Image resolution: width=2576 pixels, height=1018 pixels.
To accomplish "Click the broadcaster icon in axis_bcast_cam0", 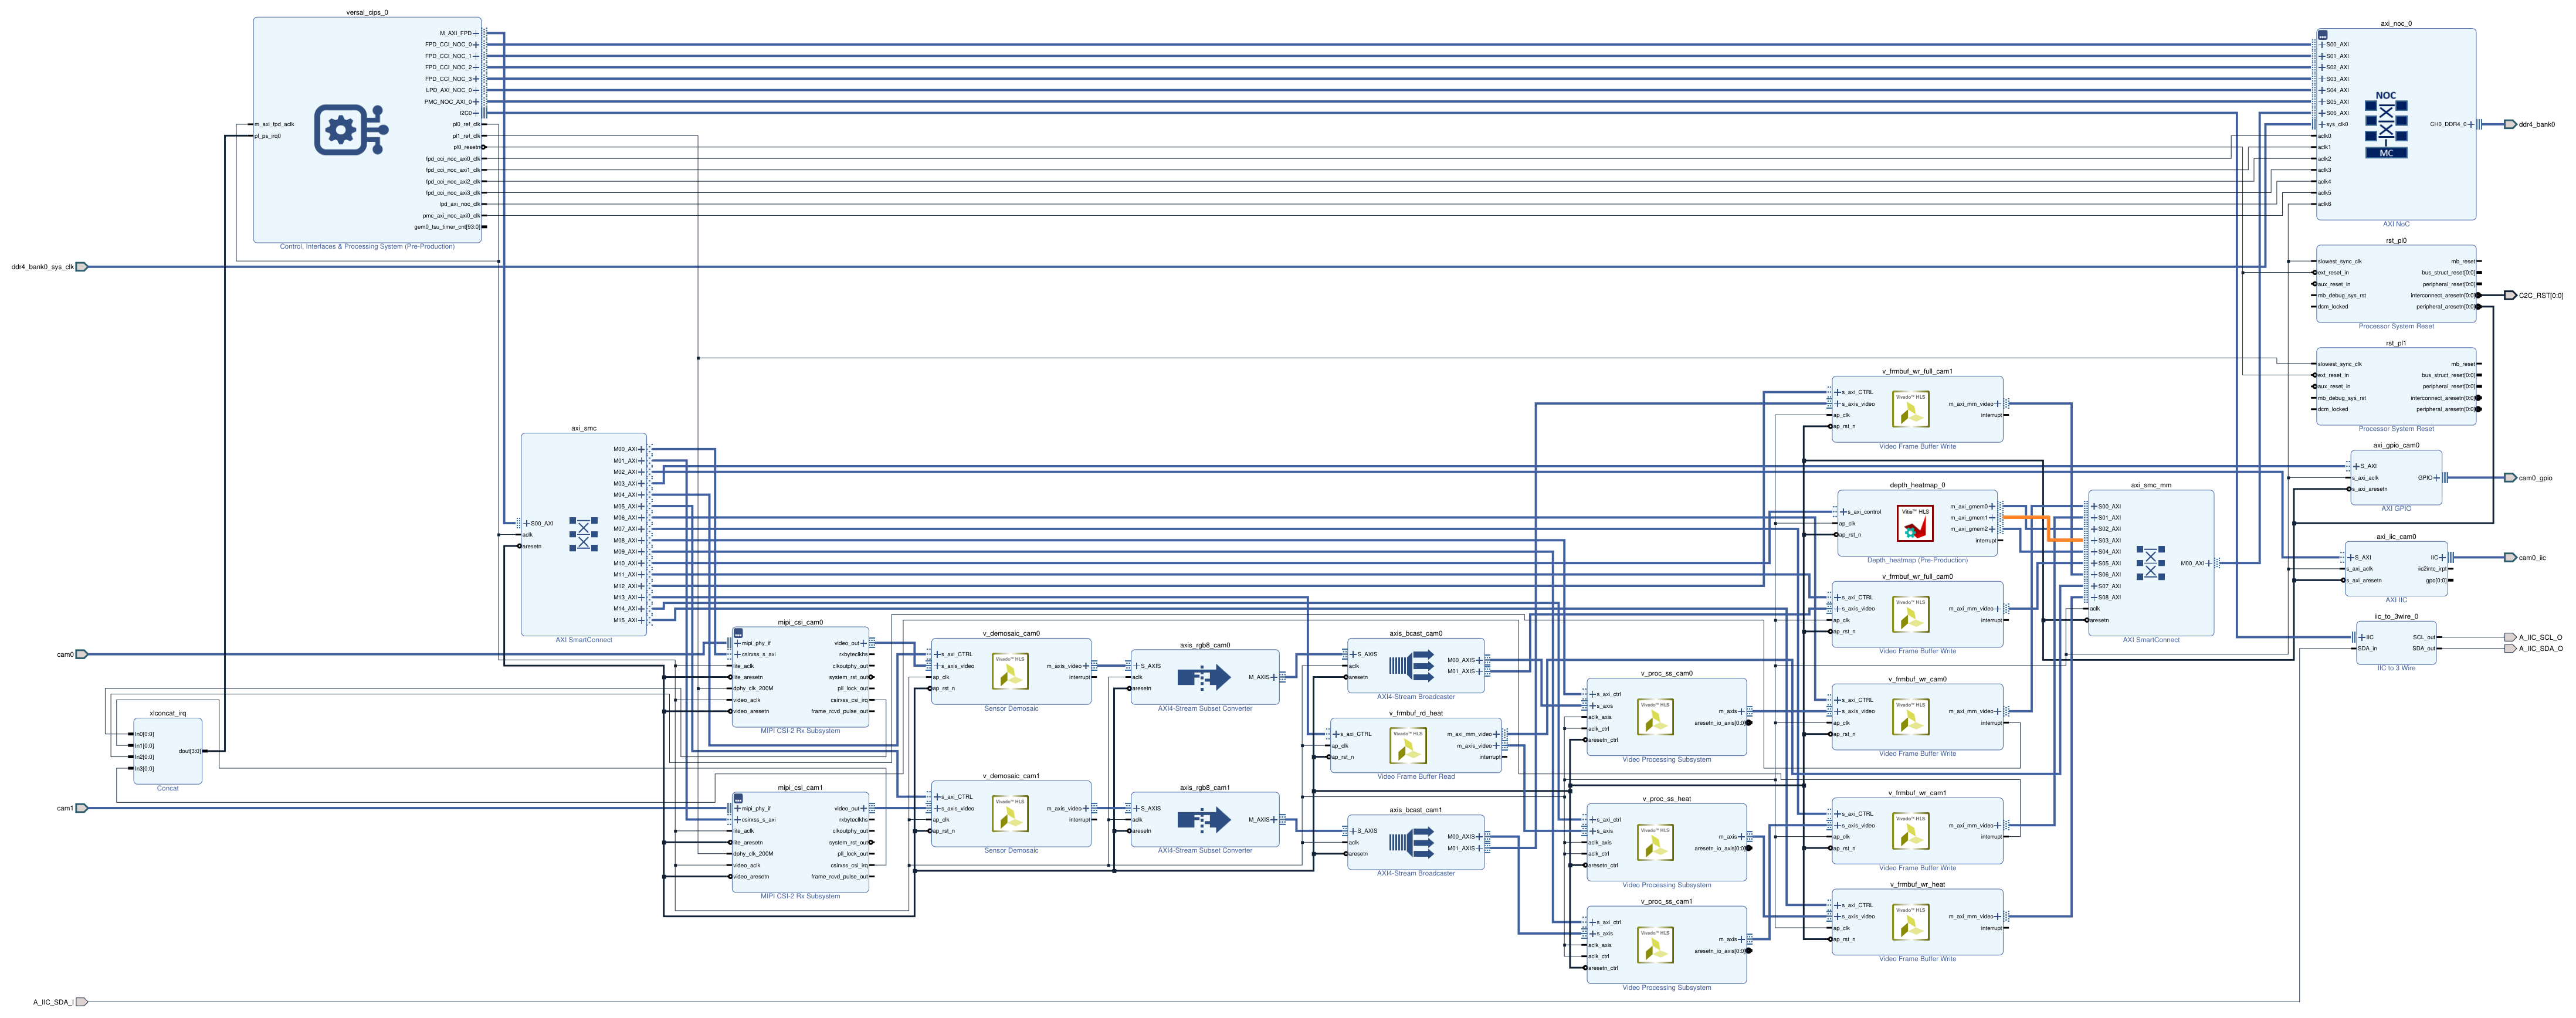I will point(1412,665).
